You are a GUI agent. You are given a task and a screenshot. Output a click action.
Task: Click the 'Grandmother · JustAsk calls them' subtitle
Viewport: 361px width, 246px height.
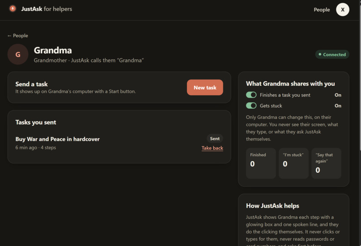[x=89, y=60]
